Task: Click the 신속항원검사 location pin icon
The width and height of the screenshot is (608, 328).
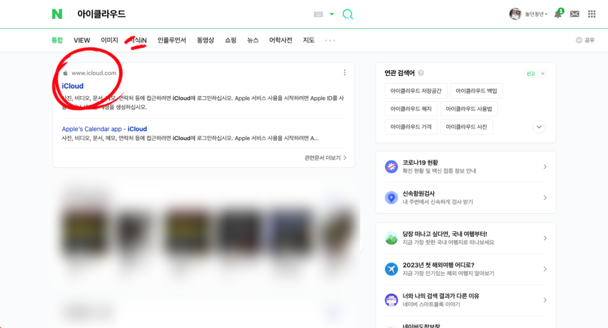Action: 391,197
